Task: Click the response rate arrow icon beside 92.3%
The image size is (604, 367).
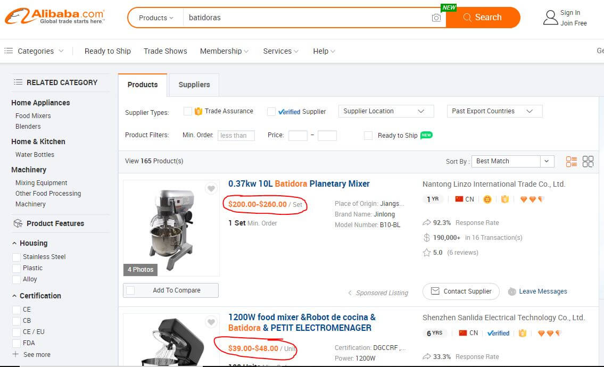Action: click(427, 222)
